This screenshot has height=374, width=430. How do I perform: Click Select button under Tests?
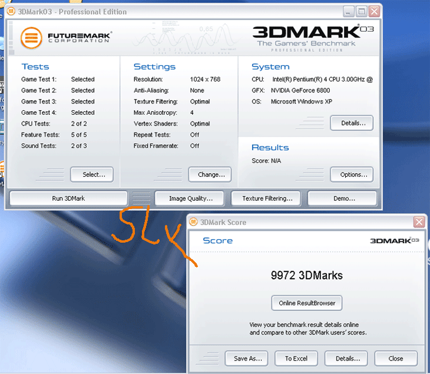pos(92,174)
